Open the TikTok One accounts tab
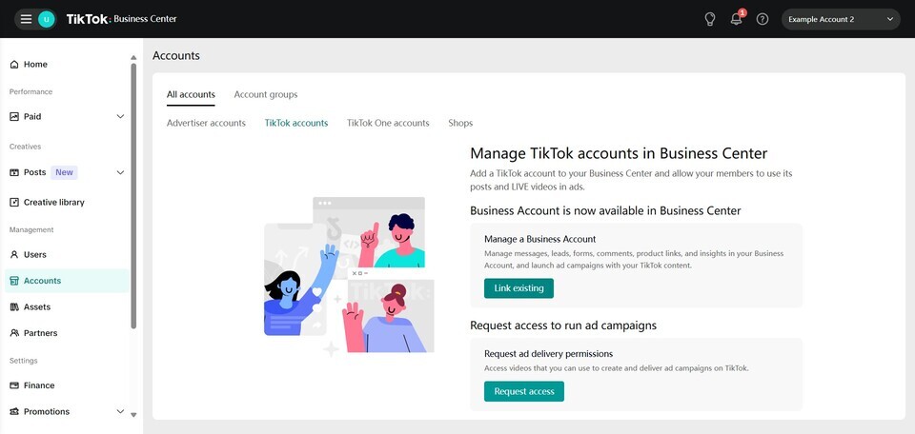 388,123
